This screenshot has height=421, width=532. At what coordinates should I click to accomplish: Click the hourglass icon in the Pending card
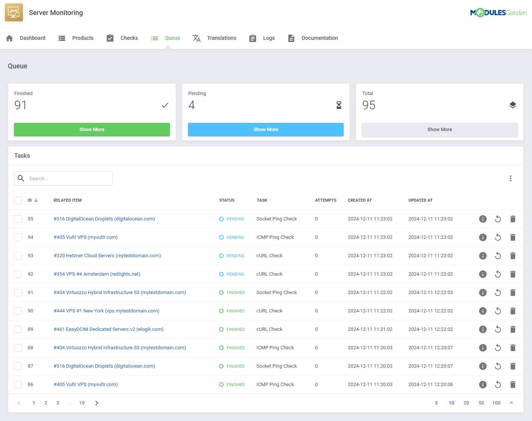pos(339,105)
